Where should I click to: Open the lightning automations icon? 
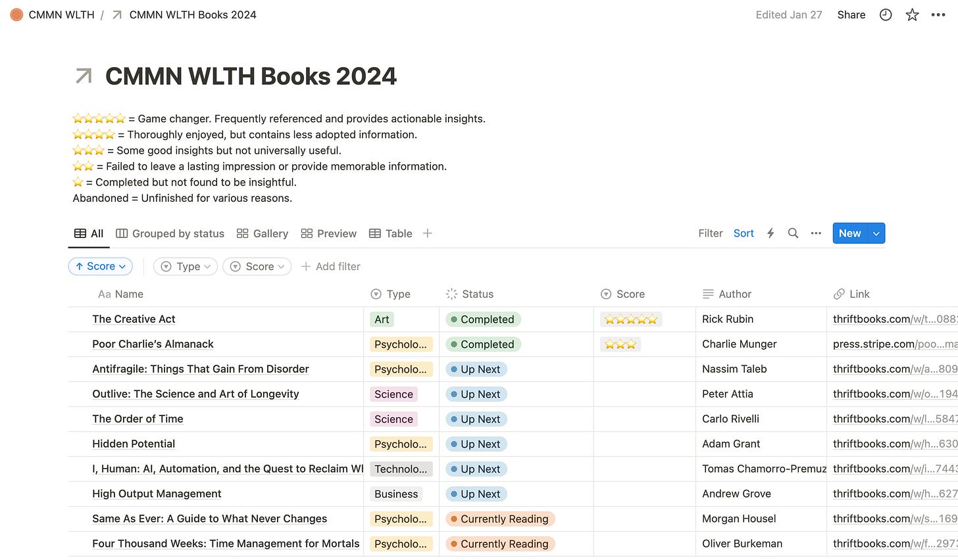click(770, 233)
